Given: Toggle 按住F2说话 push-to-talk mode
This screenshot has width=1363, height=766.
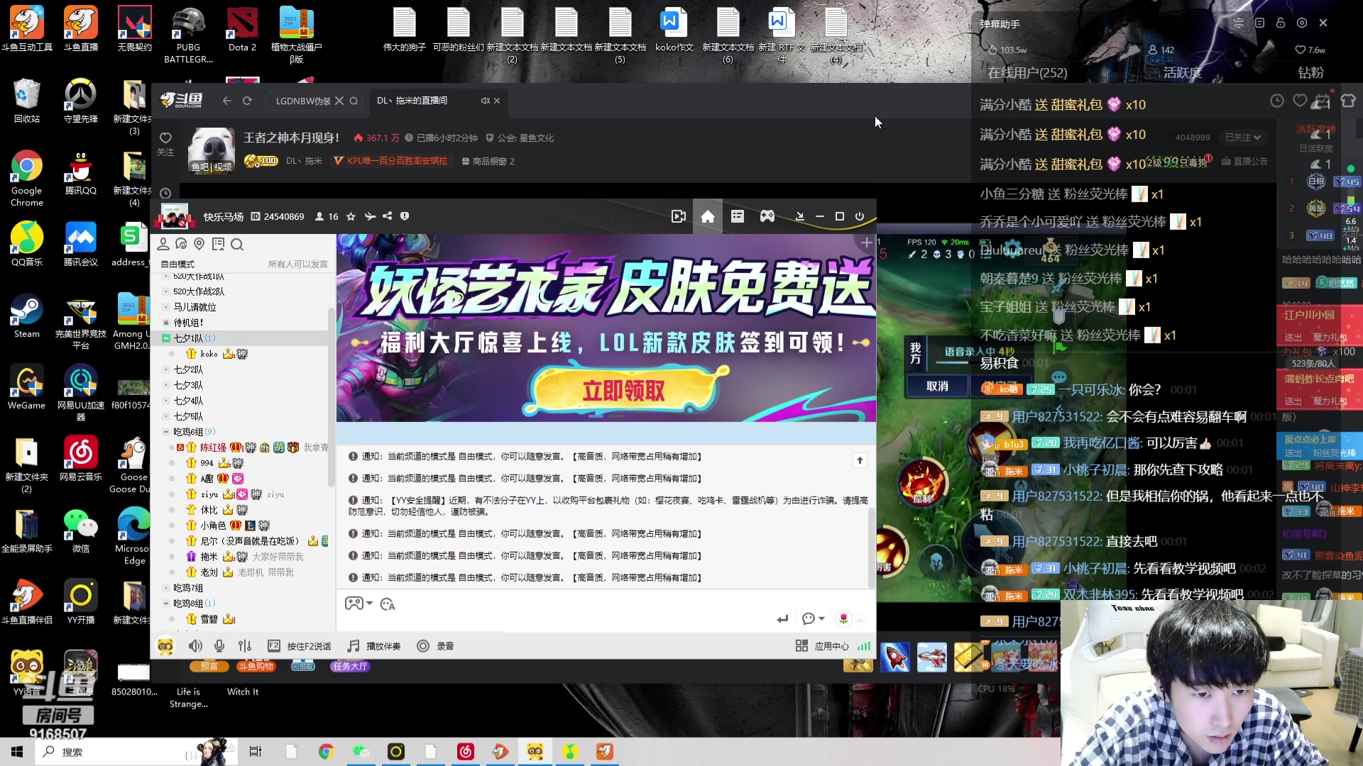Looking at the screenshot, I should click(x=300, y=646).
